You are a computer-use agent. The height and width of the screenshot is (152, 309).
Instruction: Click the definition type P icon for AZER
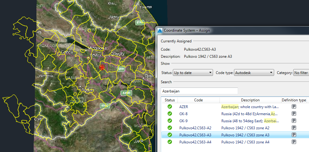(x=294, y=107)
